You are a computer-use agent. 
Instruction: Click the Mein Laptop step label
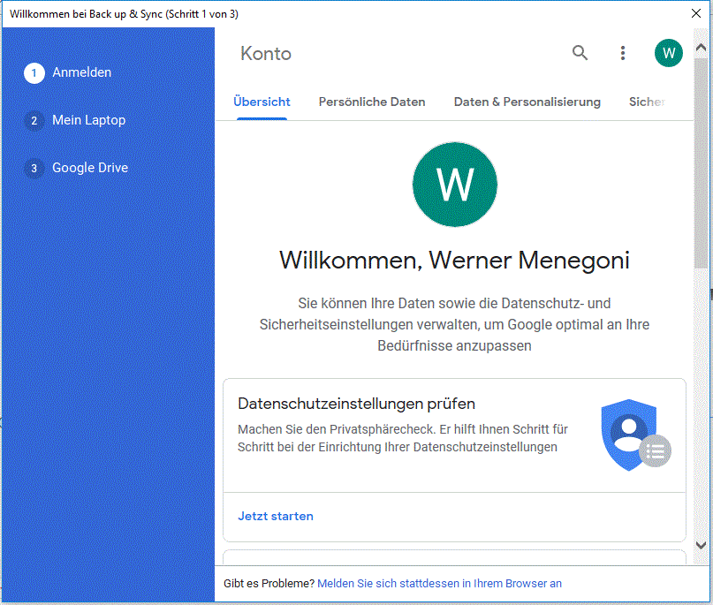(x=88, y=120)
